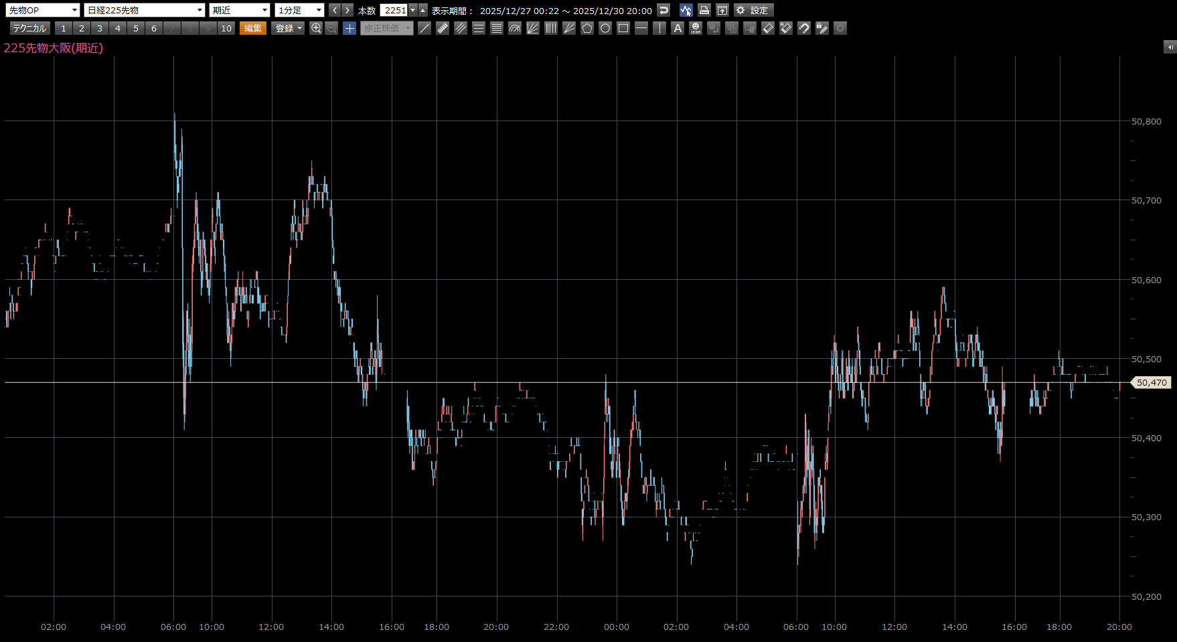Select the trend line drawing tool
Screen dimensions: 1177x642
pyautogui.click(x=424, y=28)
